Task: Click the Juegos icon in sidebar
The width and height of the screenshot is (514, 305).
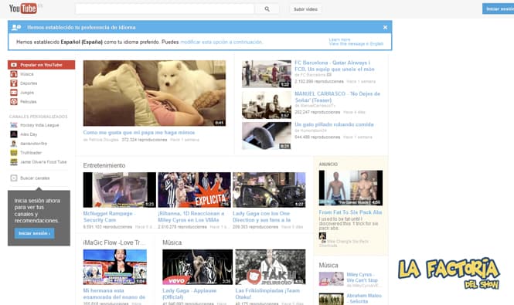Action: pos(14,93)
